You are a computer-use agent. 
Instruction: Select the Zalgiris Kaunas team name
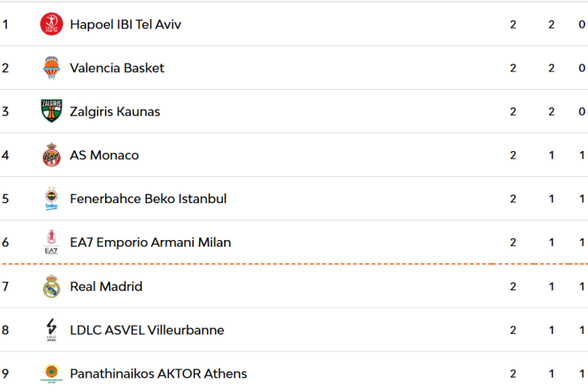(x=115, y=112)
